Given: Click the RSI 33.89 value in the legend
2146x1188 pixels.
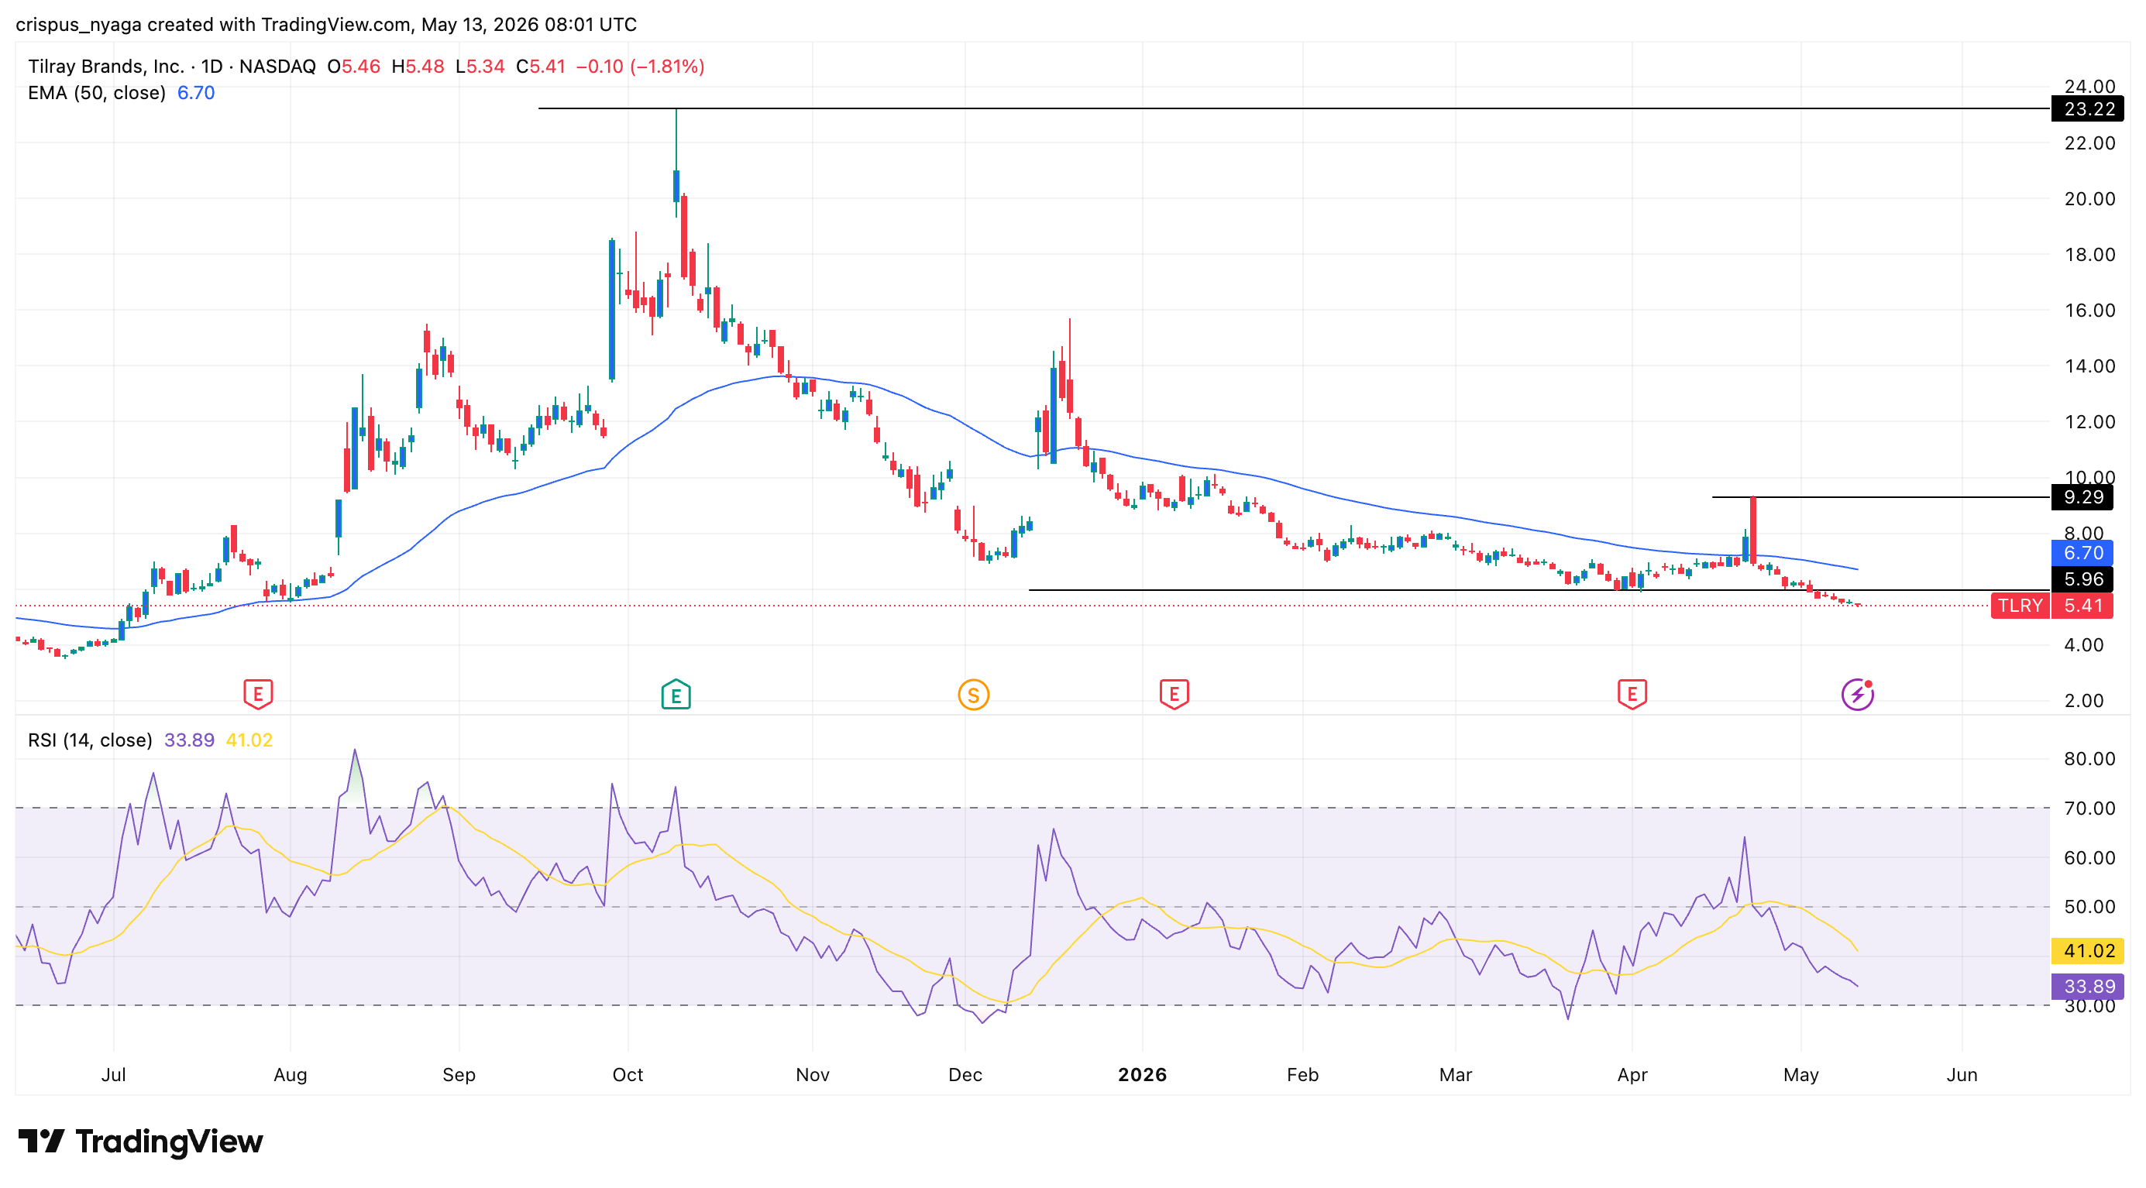Looking at the screenshot, I should pyautogui.click(x=189, y=740).
